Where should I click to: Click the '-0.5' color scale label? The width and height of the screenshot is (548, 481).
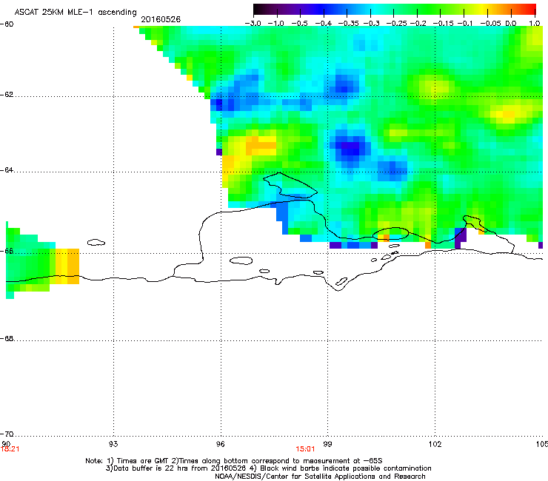[299, 24]
